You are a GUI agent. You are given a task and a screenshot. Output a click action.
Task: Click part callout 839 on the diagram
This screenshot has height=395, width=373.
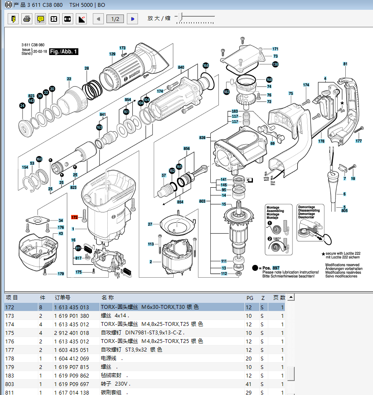202,137
